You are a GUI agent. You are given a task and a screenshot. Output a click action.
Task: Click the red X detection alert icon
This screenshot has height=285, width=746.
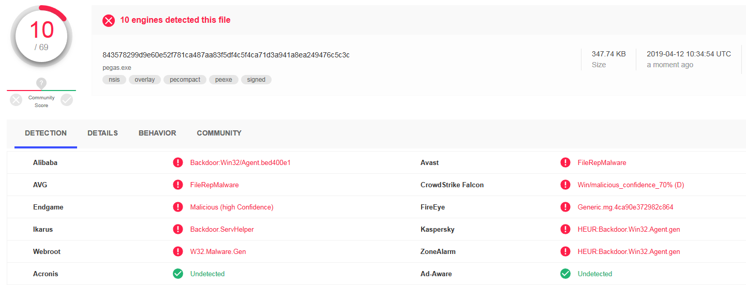pyautogui.click(x=109, y=20)
